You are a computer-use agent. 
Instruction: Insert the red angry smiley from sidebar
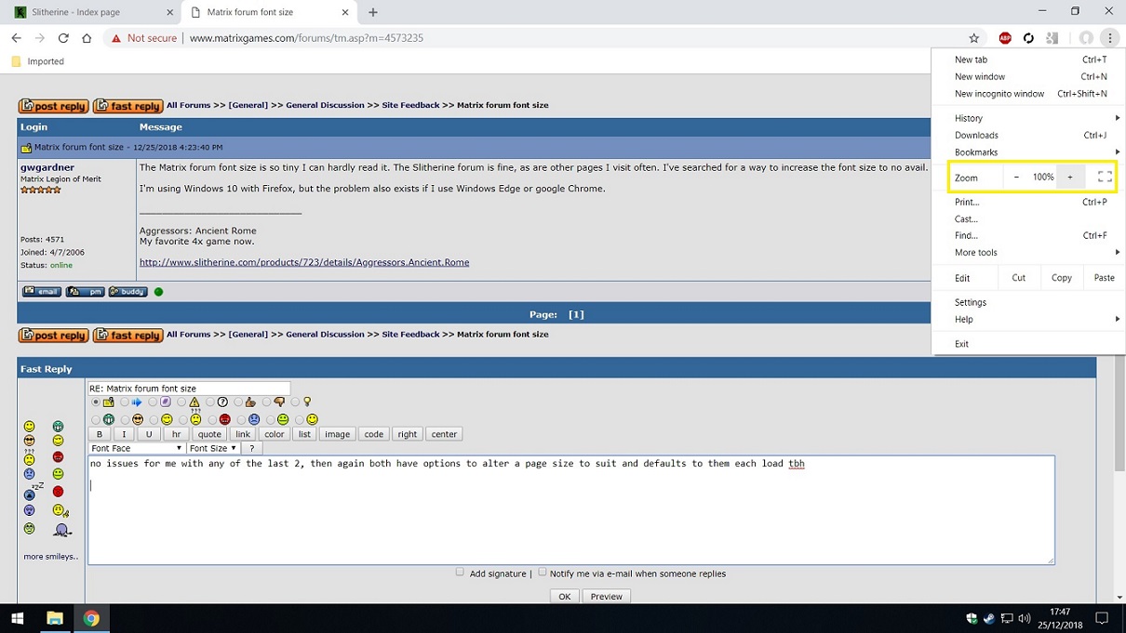(58, 457)
